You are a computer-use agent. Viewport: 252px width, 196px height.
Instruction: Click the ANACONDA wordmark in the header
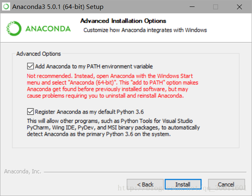tap(48, 29)
